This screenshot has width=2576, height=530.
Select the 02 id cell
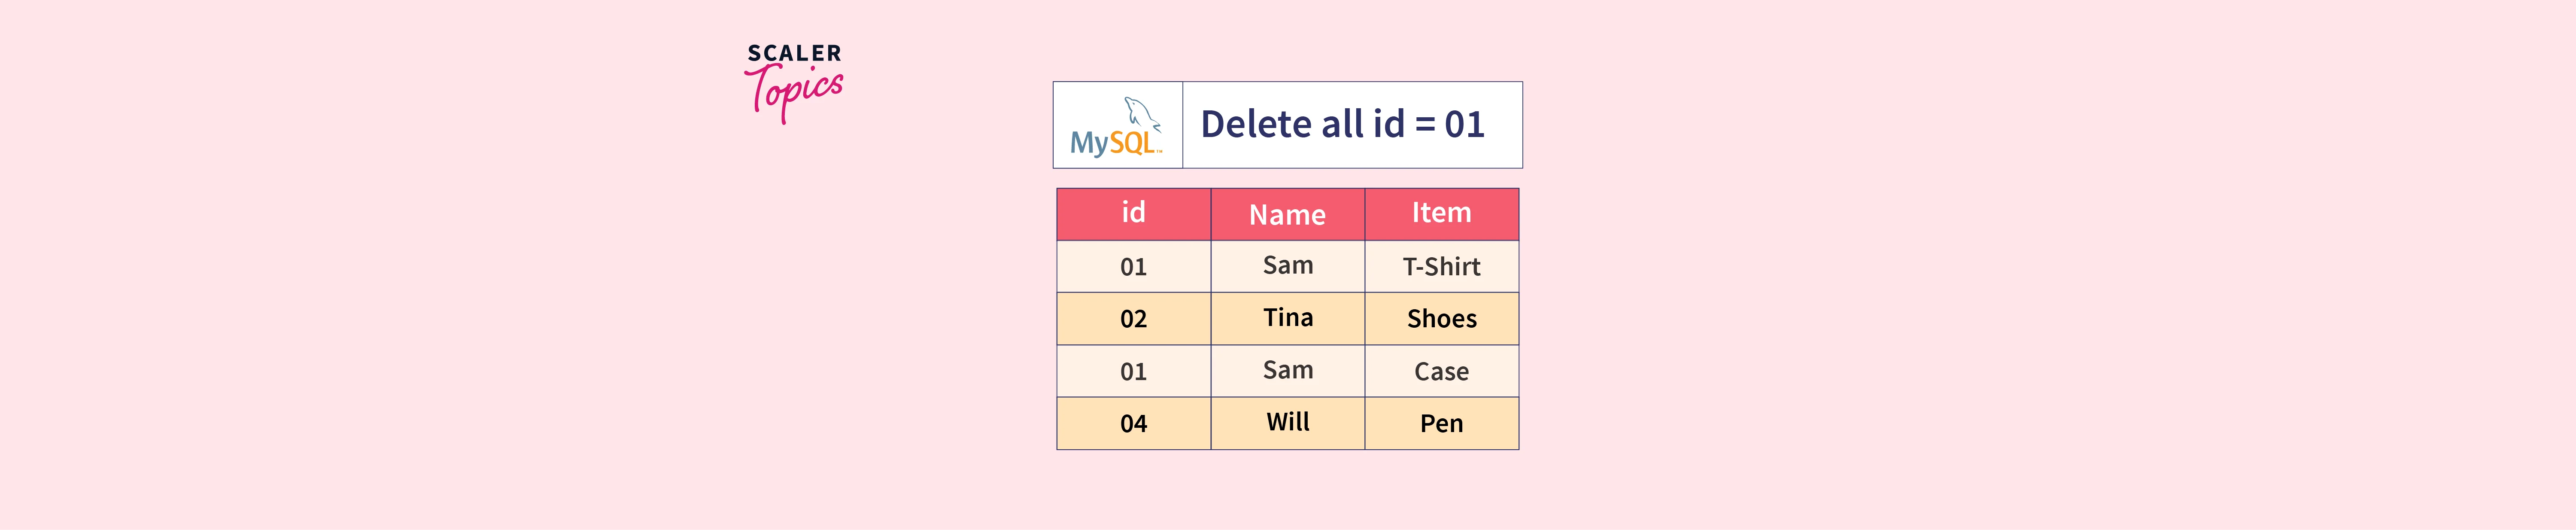[x=1133, y=319]
